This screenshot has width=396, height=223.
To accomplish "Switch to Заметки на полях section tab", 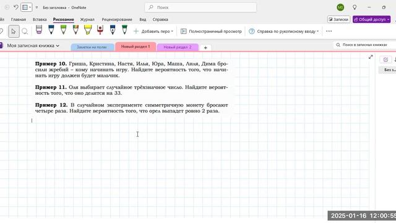I will [x=92, y=47].
